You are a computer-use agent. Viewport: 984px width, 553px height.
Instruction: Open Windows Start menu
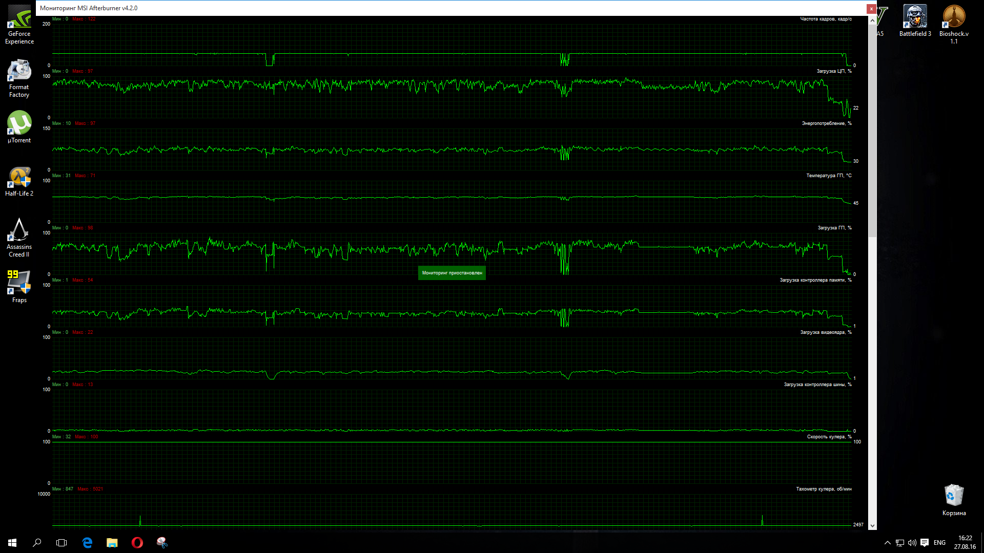(x=12, y=543)
